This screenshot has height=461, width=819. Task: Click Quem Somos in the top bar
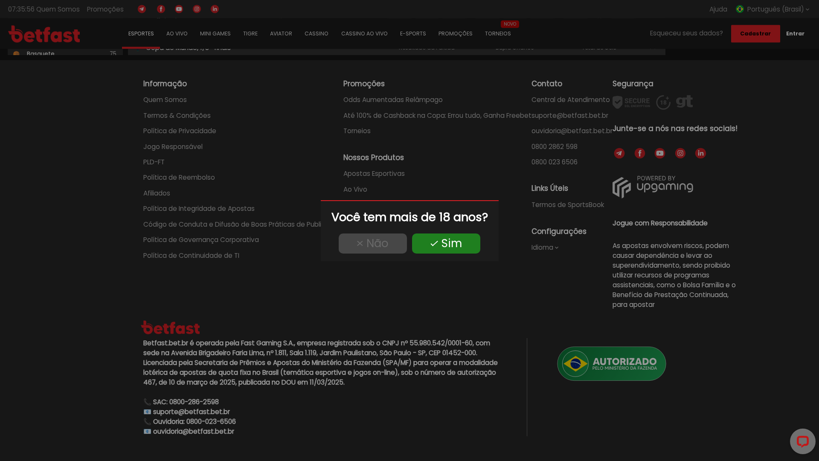58,9
